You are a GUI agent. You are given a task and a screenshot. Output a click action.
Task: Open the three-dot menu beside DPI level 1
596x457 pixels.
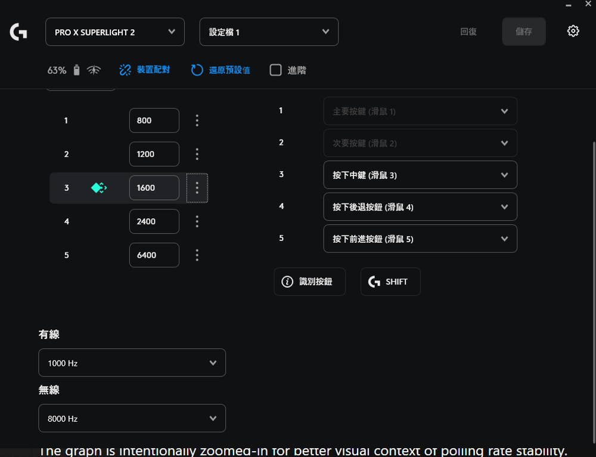click(197, 120)
